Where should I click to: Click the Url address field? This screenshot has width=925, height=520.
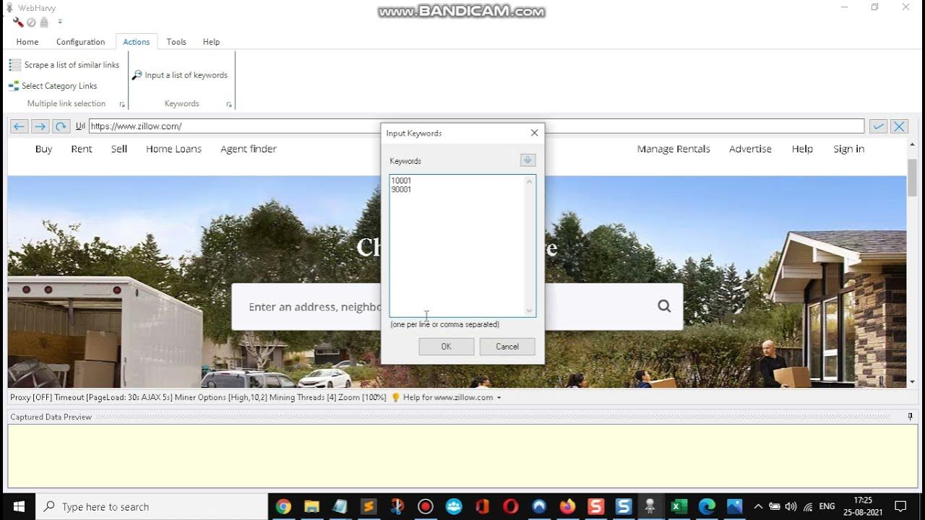(476, 126)
